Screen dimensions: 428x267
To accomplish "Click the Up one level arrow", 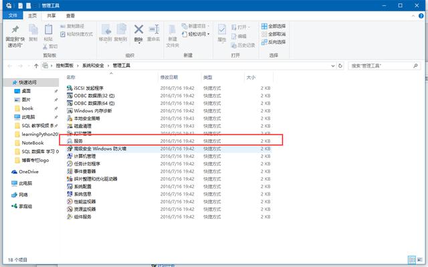I will (36, 66).
